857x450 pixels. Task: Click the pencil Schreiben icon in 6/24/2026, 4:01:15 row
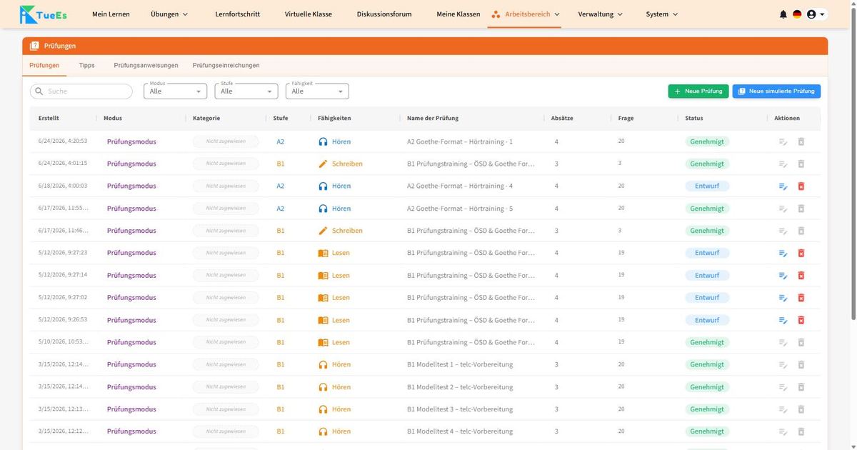(x=323, y=164)
